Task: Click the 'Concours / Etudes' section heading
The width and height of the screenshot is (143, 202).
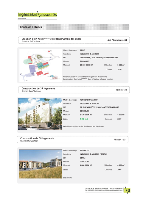Action: tap(31, 27)
